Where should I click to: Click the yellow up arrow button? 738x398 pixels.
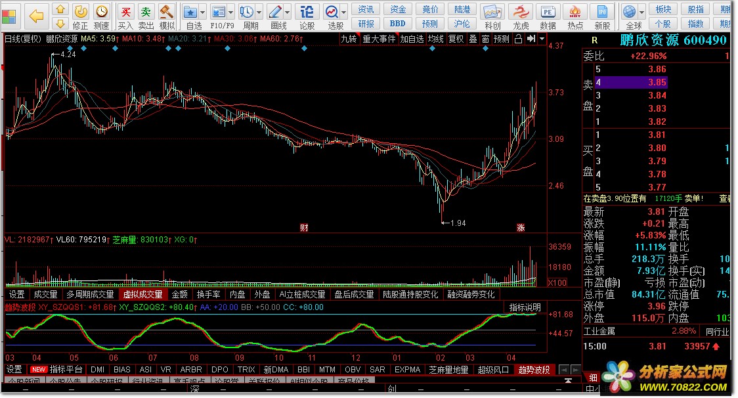[x=60, y=9]
